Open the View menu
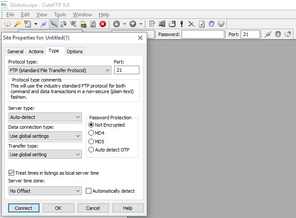This screenshot has width=296, height=218. [x=42, y=15]
